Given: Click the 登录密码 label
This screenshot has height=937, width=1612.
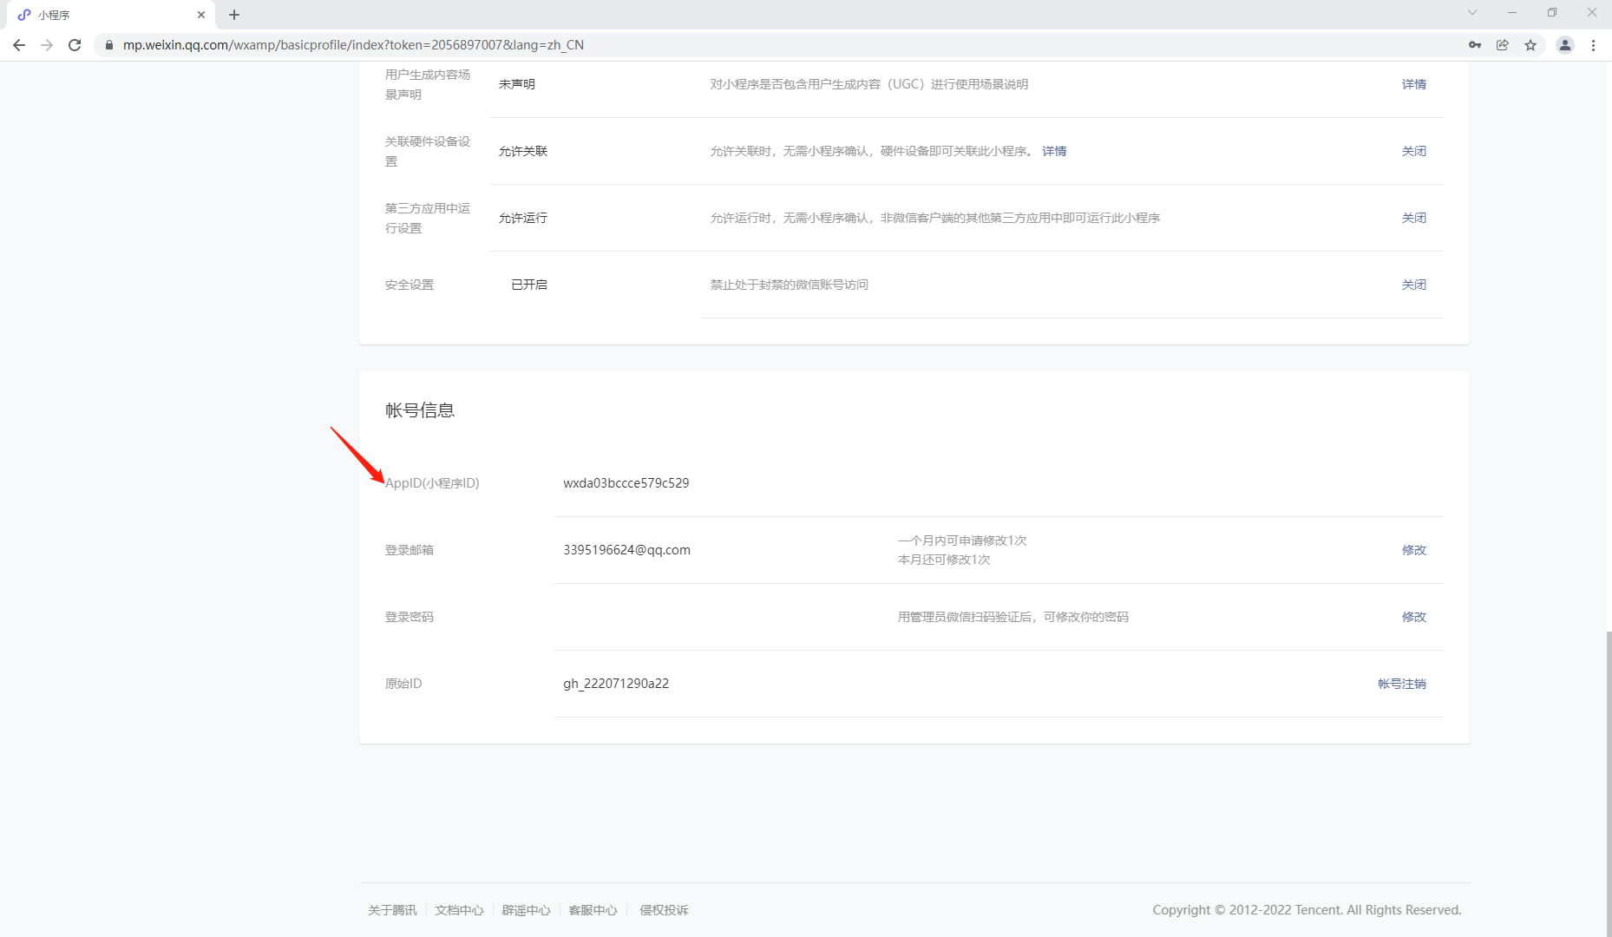Looking at the screenshot, I should [x=410, y=617].
